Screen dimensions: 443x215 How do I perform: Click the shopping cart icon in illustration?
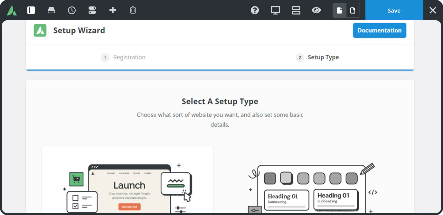click(x=77, y=179)
